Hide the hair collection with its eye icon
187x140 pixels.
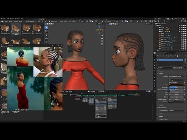[x=181, y=30]
